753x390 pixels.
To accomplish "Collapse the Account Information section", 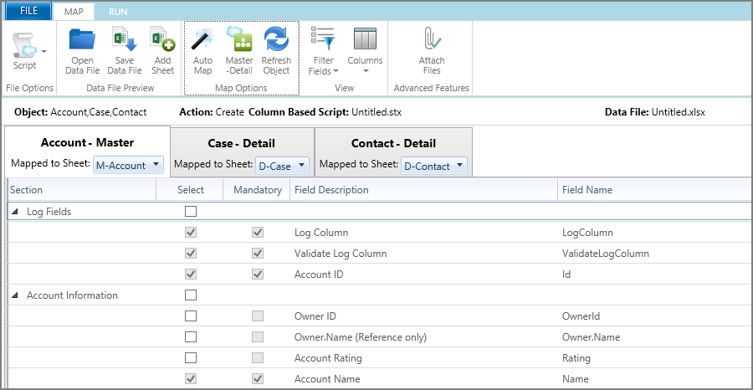I will click(x=15, y=295).
